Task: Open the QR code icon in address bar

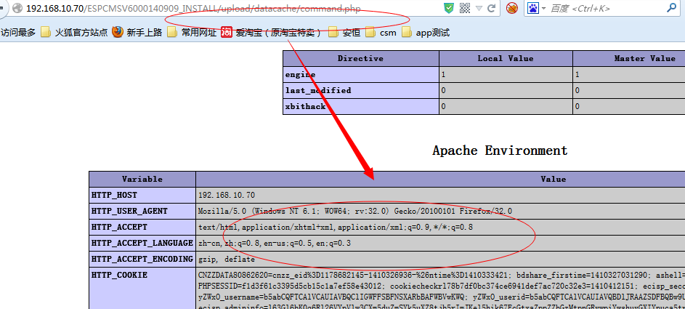Action: [x=465, y=8]
